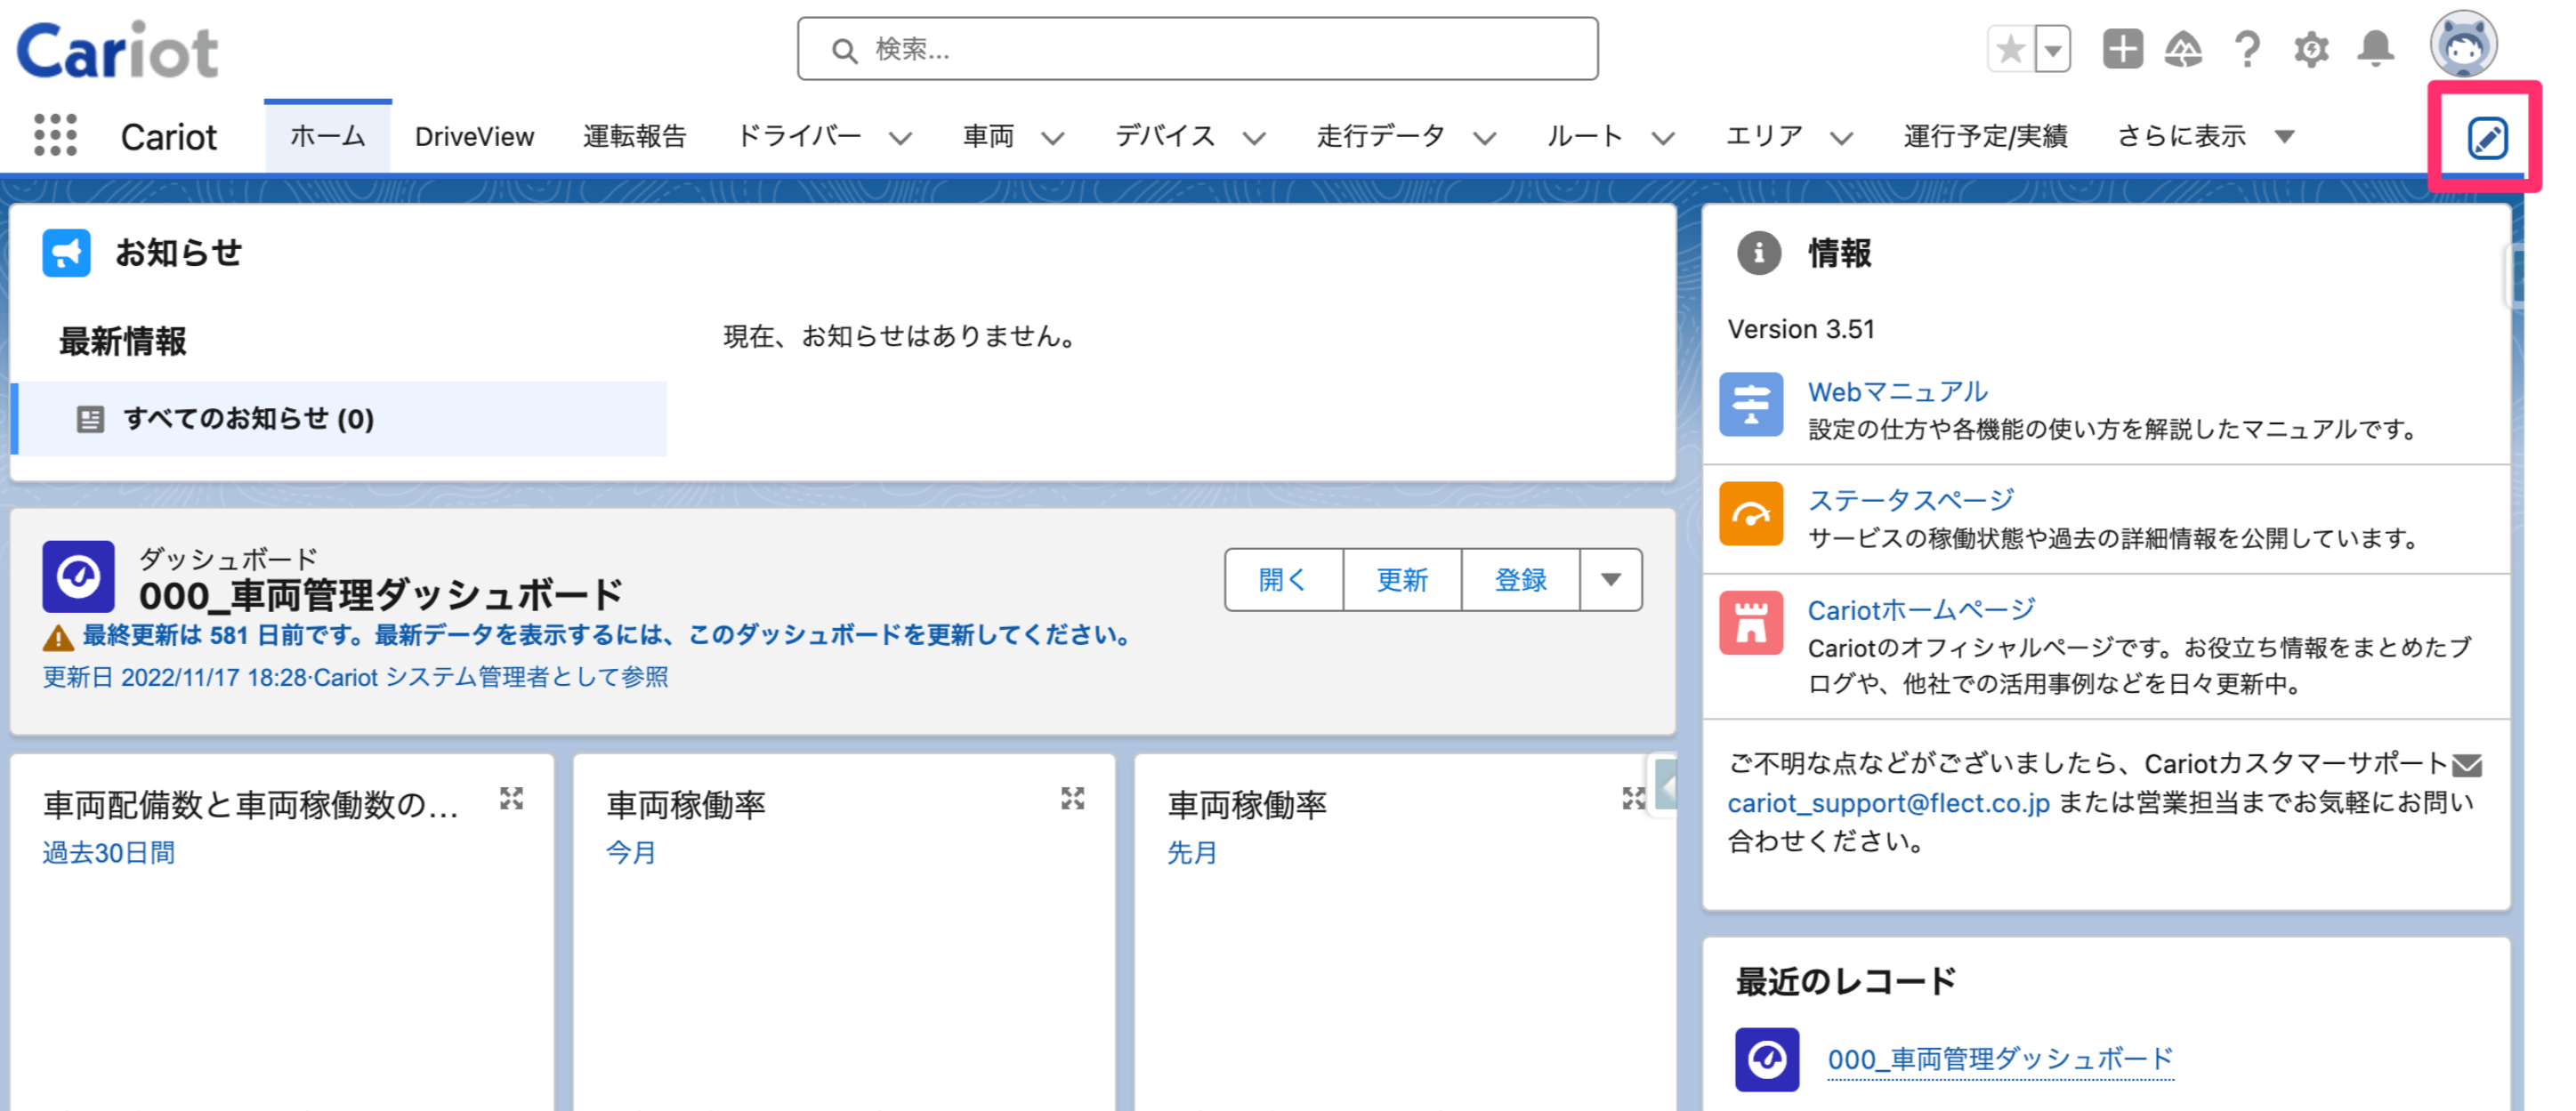Click the ステータスページ gauge icon
This screenshot has width=2576, height=1111.
point(1751,514)
